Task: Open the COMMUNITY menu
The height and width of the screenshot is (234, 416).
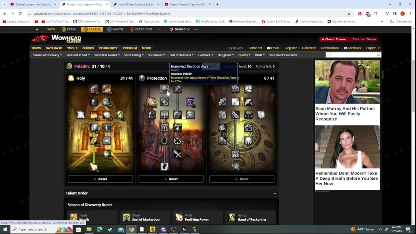Action: tap(108, 48)
